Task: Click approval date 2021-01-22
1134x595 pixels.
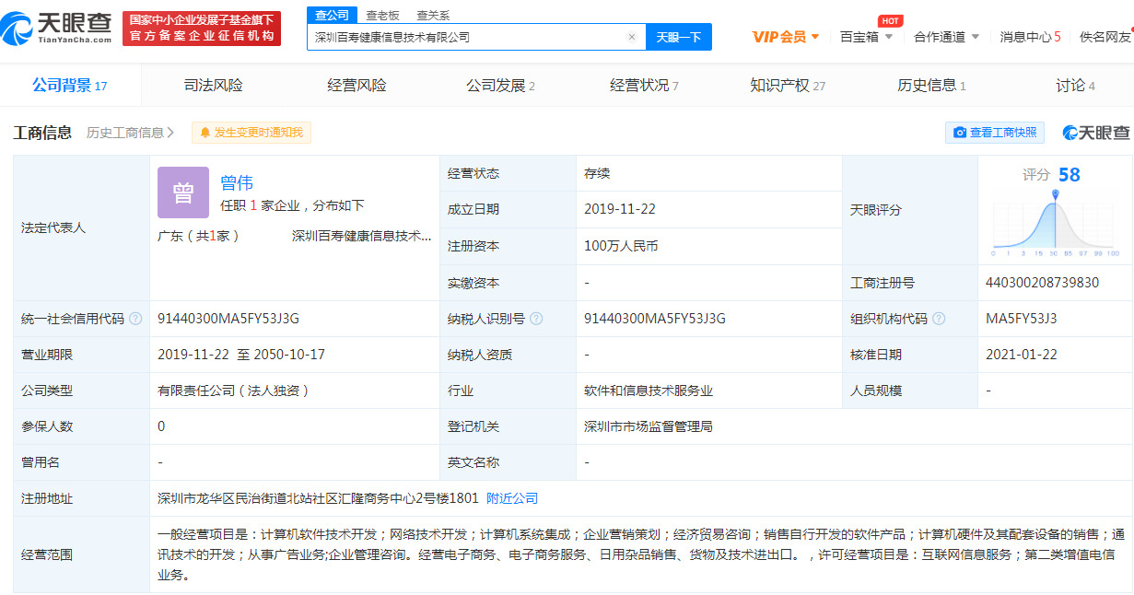Action: click(1022, 355)
